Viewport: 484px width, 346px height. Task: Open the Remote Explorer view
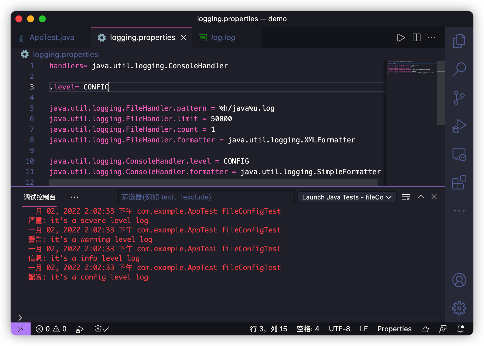(x=459, y=154)
